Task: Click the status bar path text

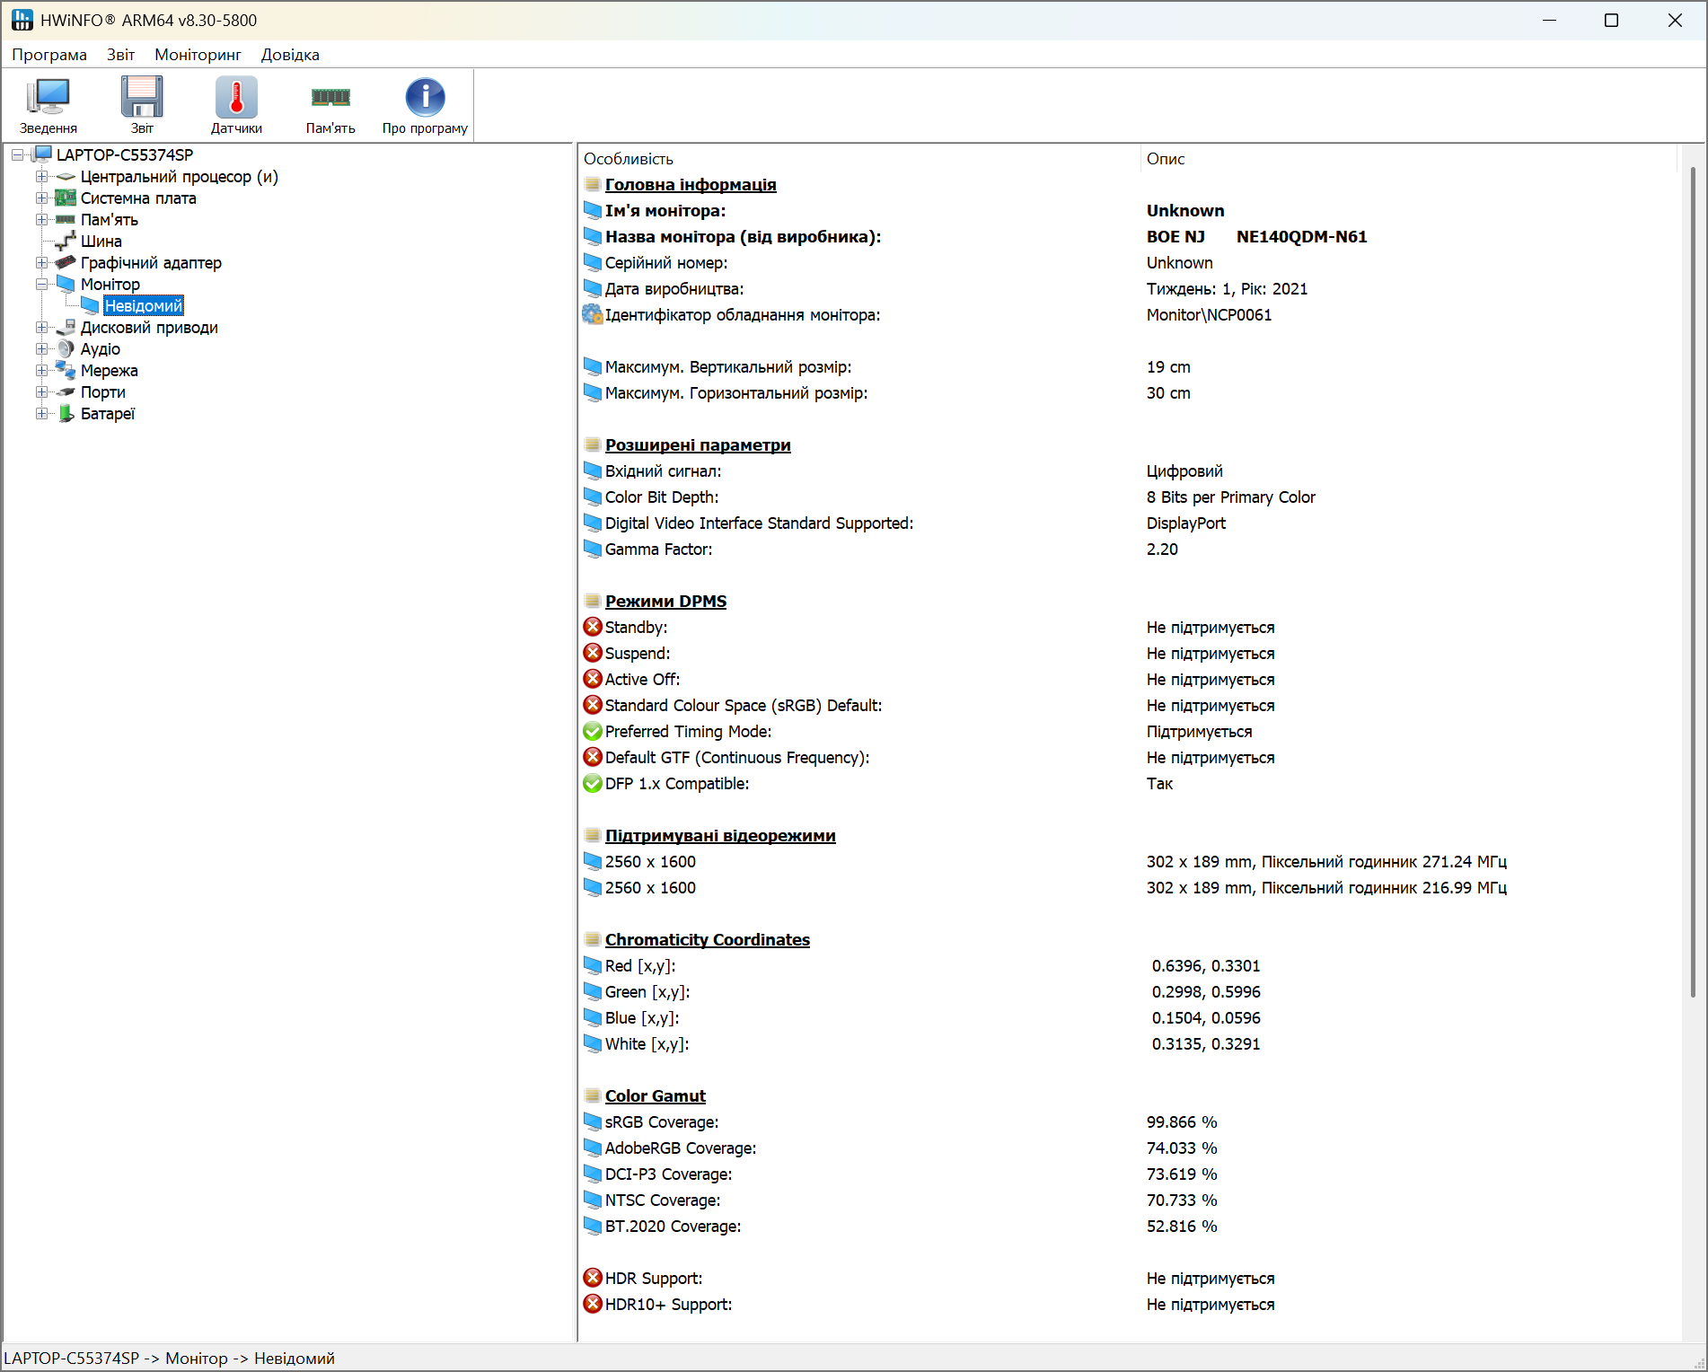Action: tap(170, 1359)
